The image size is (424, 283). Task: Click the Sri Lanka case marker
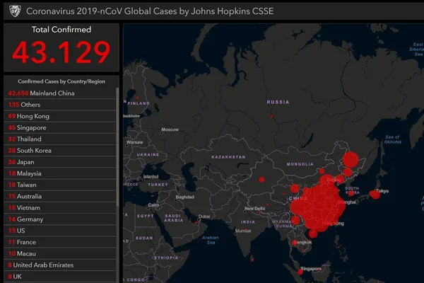pos(252,260)
